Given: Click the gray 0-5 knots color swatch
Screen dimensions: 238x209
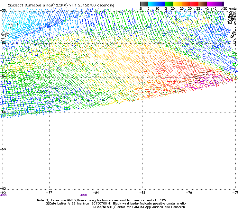Looking at the screenshot, I should click(x=144, y=4).
